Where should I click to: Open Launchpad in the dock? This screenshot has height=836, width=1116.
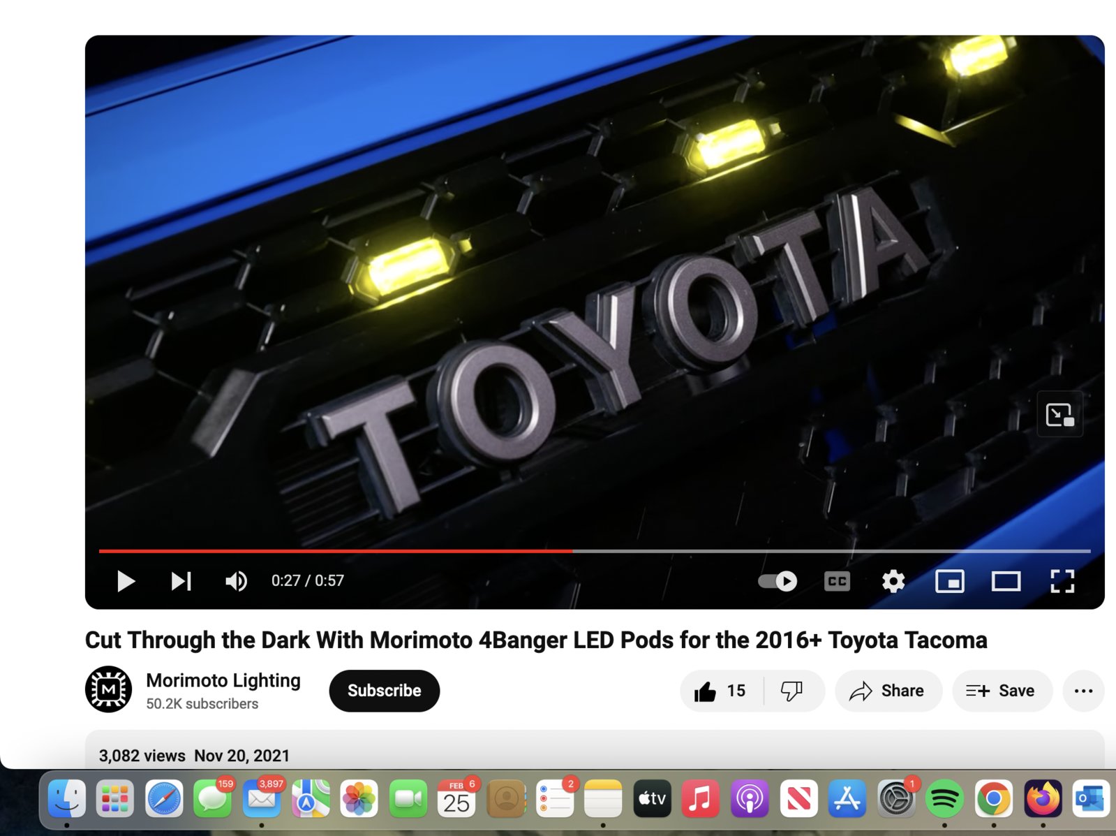click(115, 798)
